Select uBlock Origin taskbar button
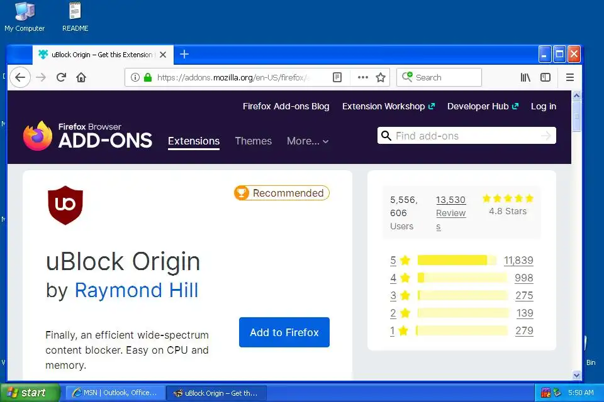 pos(216,393)
